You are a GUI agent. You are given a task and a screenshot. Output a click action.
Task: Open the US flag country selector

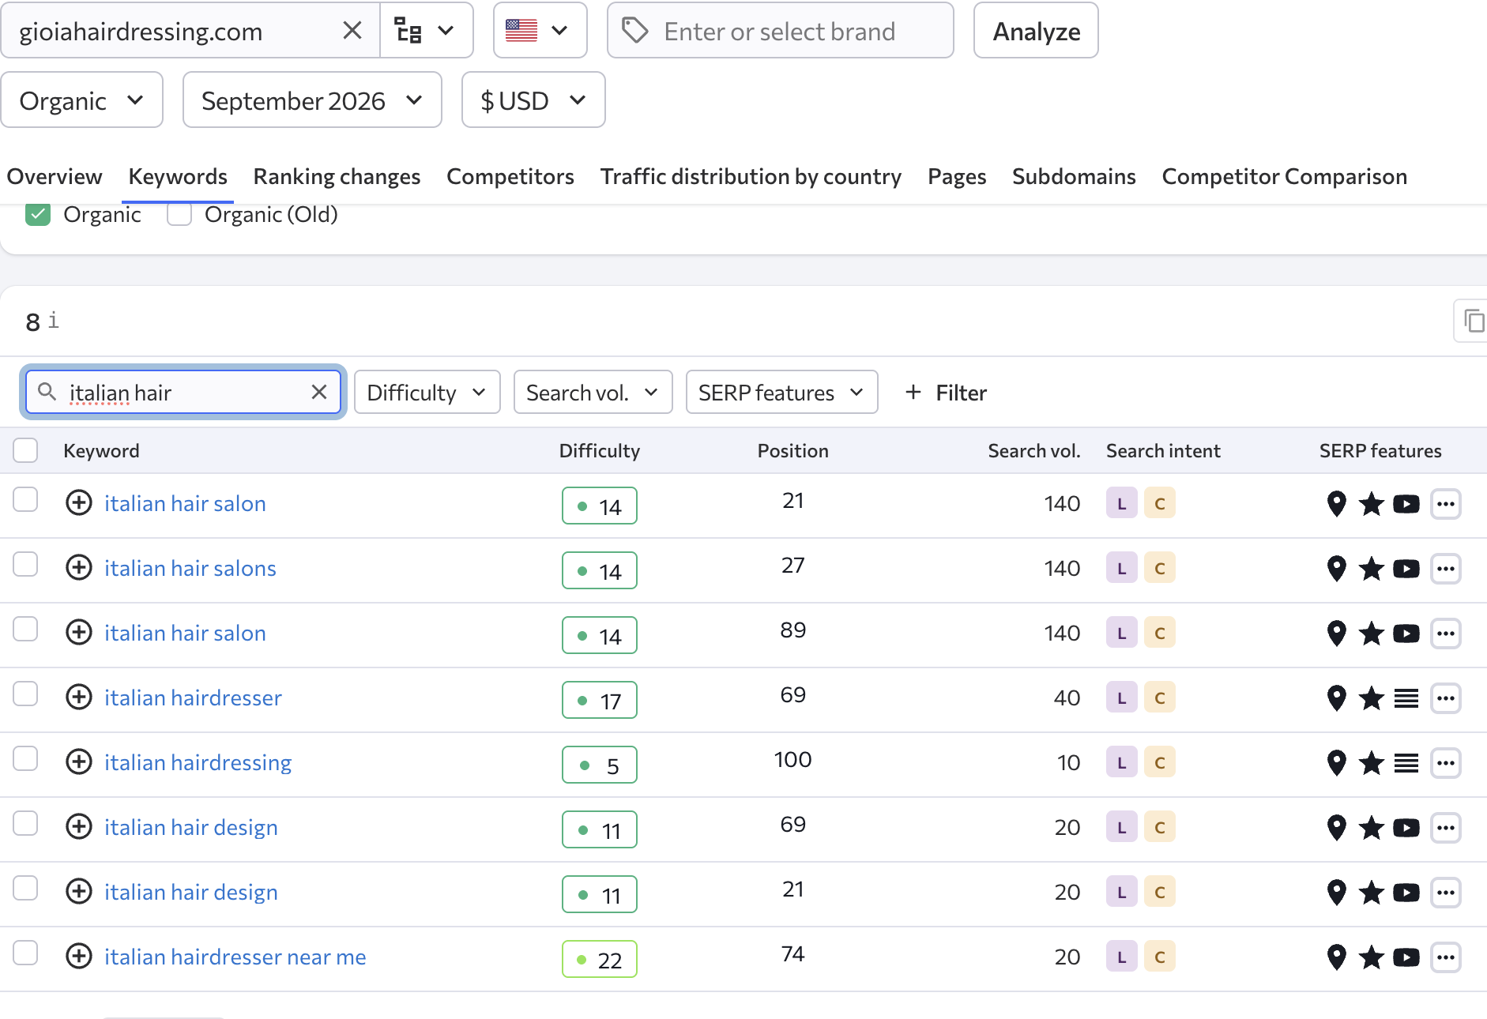pos(540,31)
